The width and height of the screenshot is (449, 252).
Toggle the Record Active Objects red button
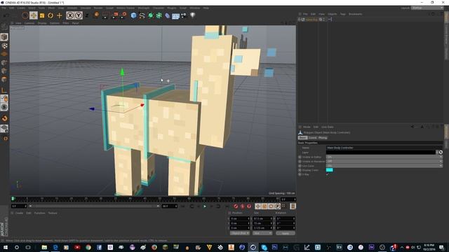coord(236,206)
